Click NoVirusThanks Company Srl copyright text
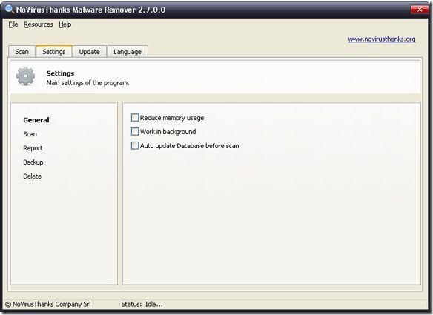This screenshot has height=315, width=433. coord(48,304)
